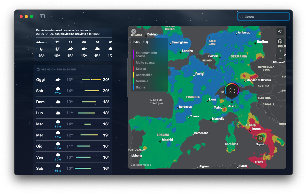Image resolution: width=307 pixels, height=194 pixels.
Task: Click the 00 hour cloudy night icon
Action: (x=84, y=49)
